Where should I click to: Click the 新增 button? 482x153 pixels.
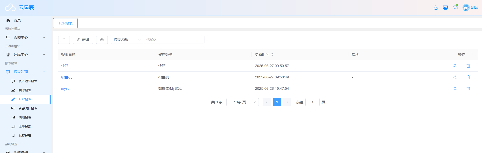pyautogui.click(x=83, y=40)
